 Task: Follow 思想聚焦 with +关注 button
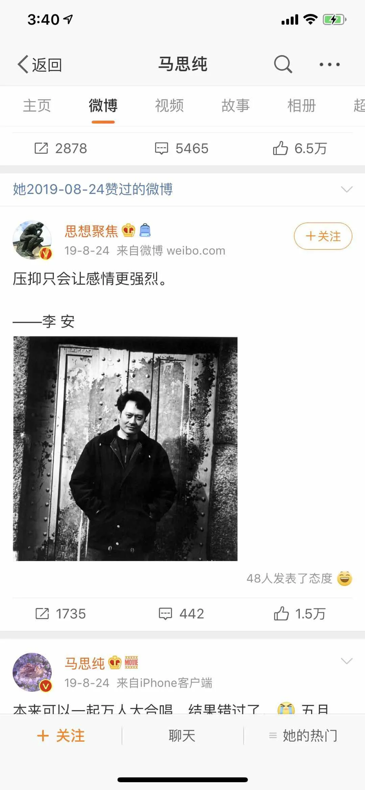[x=323, y=236]
